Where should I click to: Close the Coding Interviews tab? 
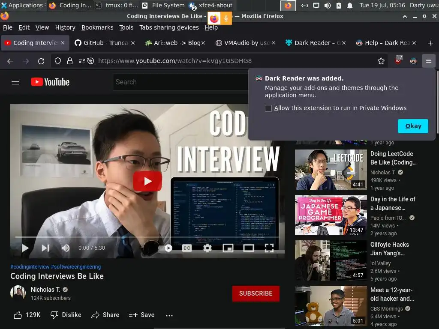63,43
